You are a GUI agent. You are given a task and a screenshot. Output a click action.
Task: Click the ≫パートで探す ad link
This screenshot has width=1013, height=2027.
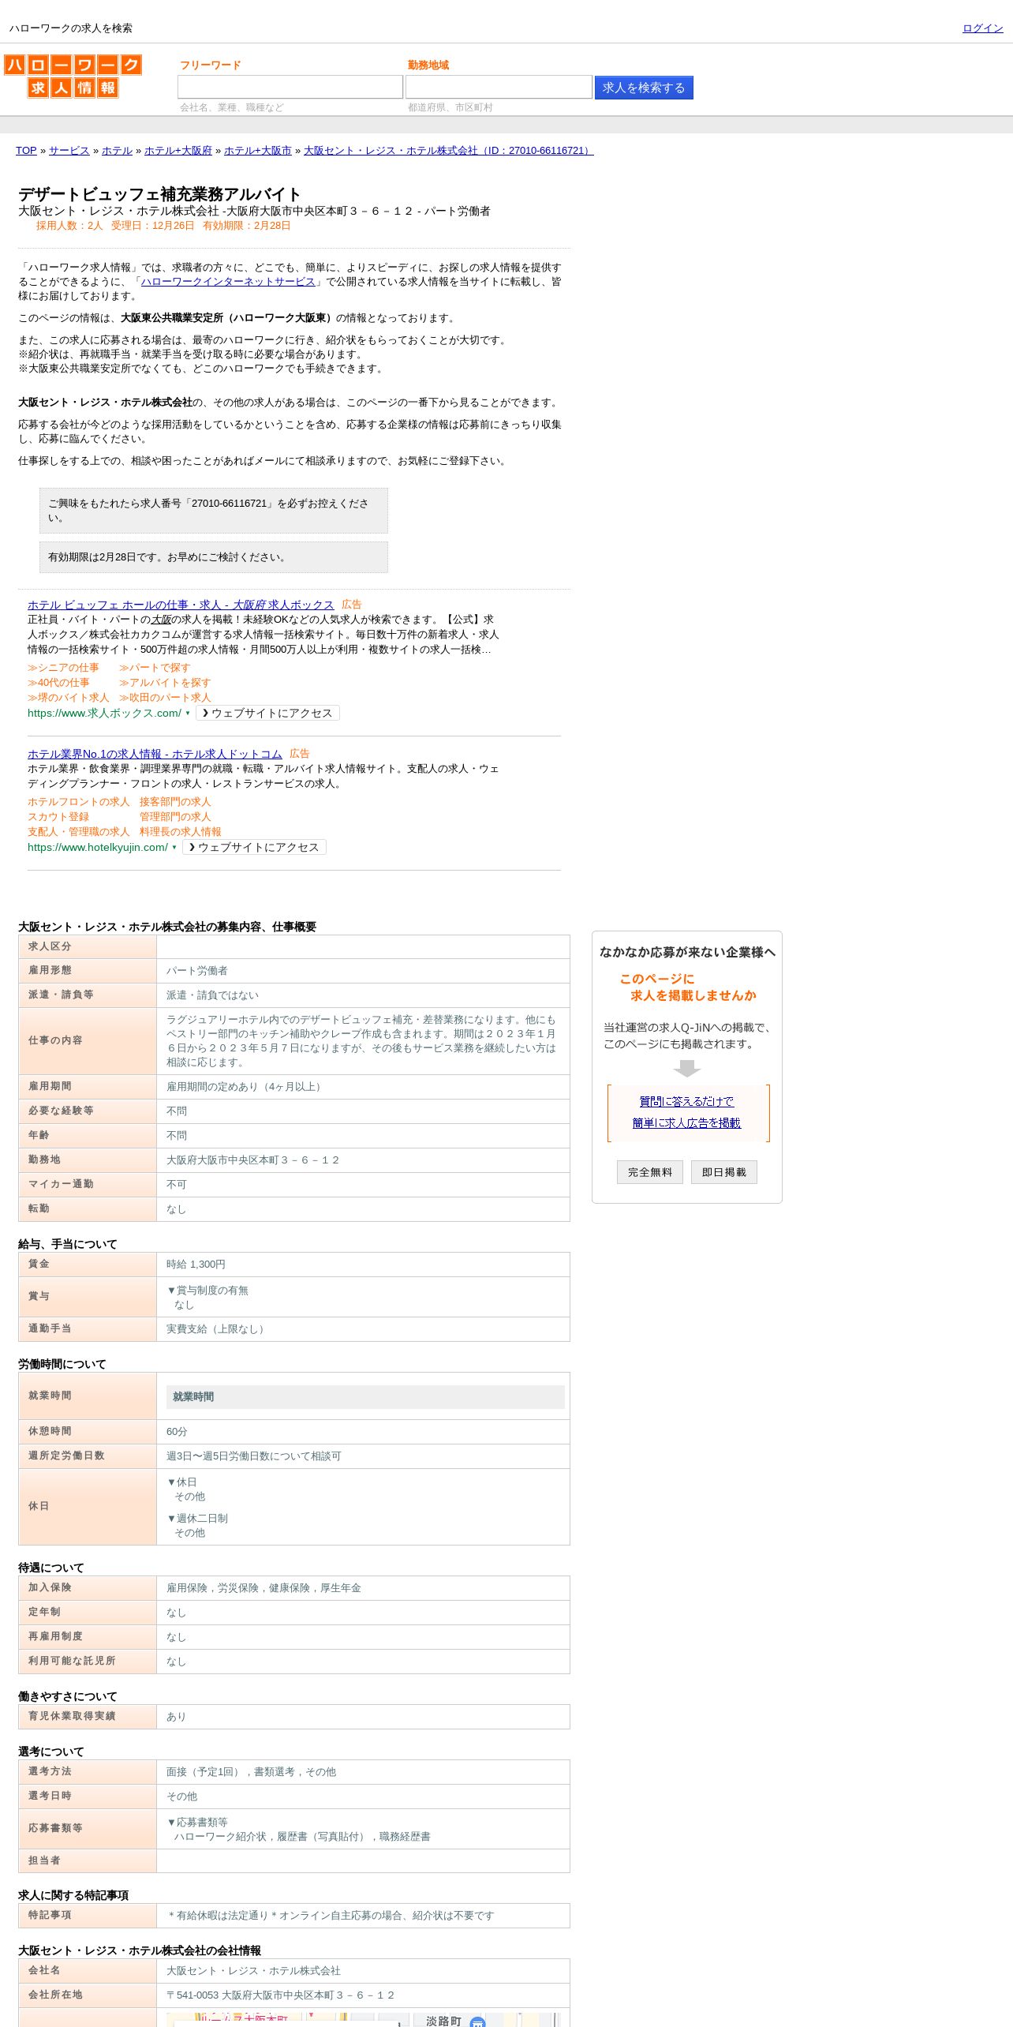tap(155, 668)
